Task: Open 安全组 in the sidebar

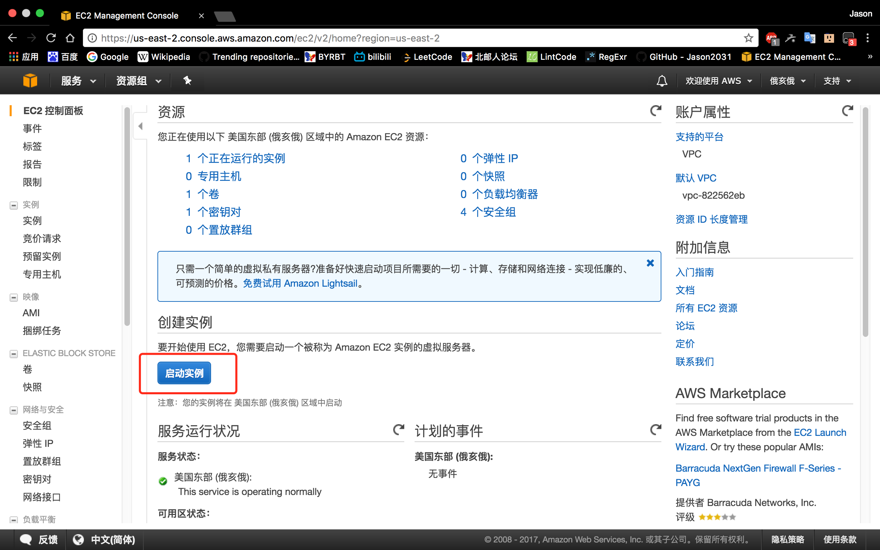Action: click(x=37, y=425)
